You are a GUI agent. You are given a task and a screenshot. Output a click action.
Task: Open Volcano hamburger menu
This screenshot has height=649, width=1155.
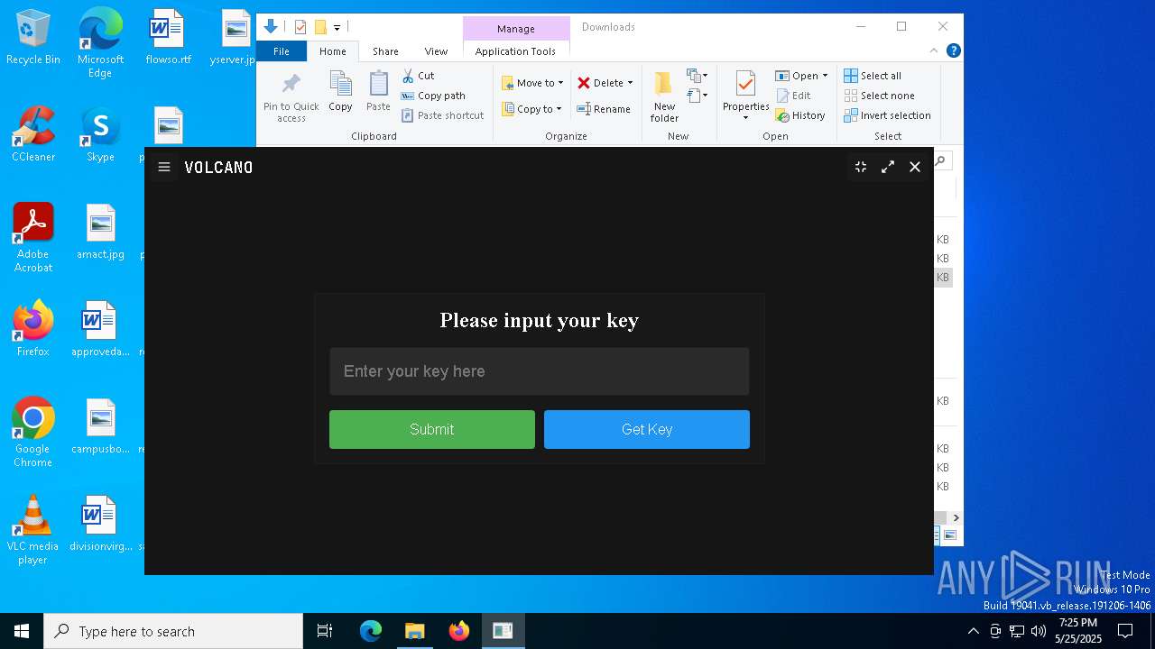point(164,167)
